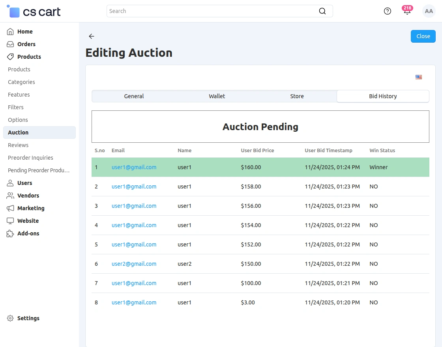Click the Website monitor icon
Image resolution: width=442 pixels, height=347 pixels.
tap(10, 220)
